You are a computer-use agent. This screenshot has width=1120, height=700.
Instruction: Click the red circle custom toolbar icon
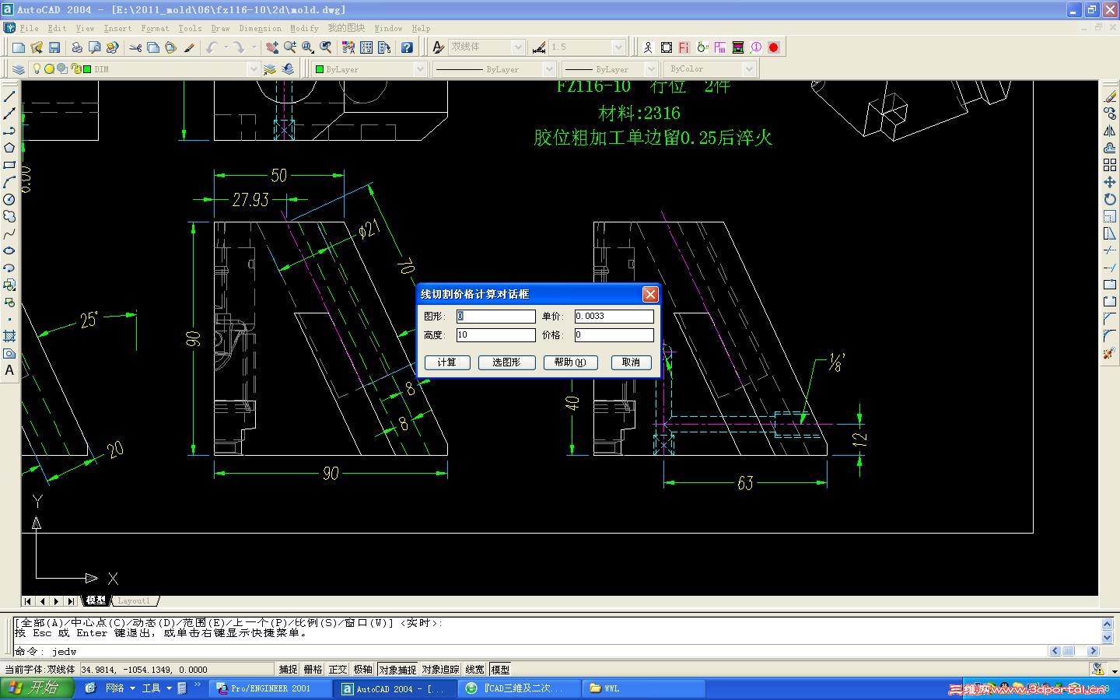click(x=773, y=47)
